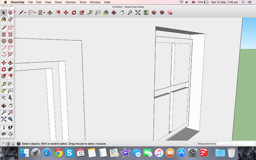The image size is (256, 160).
Task: Click the geo-location status icon
Action: 3,144
